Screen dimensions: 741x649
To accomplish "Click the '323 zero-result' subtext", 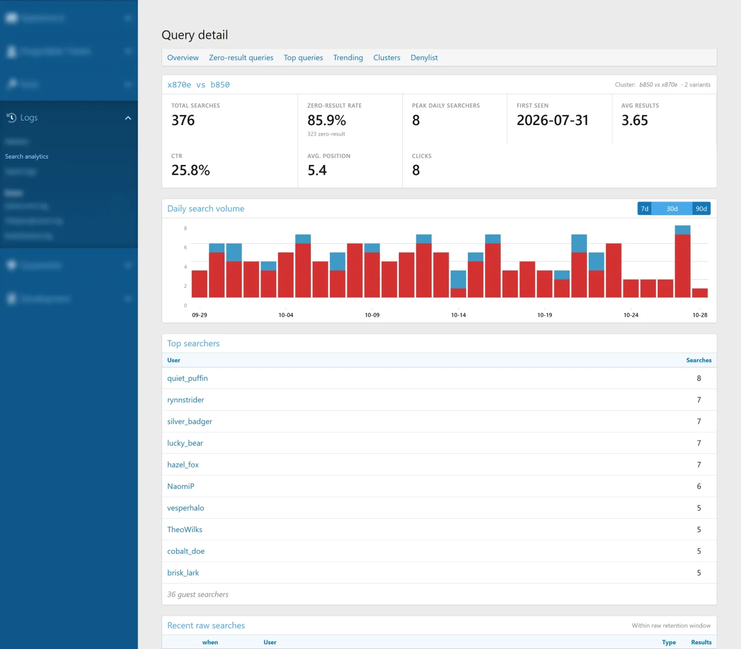I will pos(326,134).
